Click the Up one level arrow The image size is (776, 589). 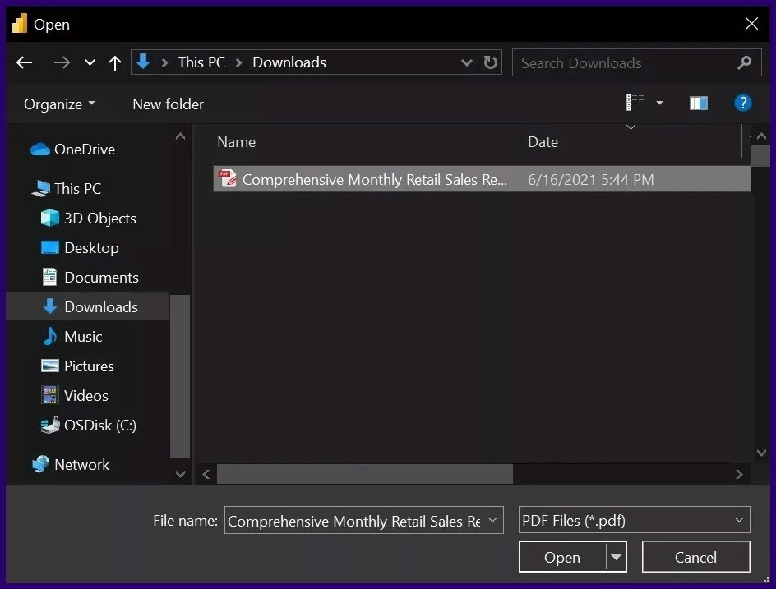115,62
